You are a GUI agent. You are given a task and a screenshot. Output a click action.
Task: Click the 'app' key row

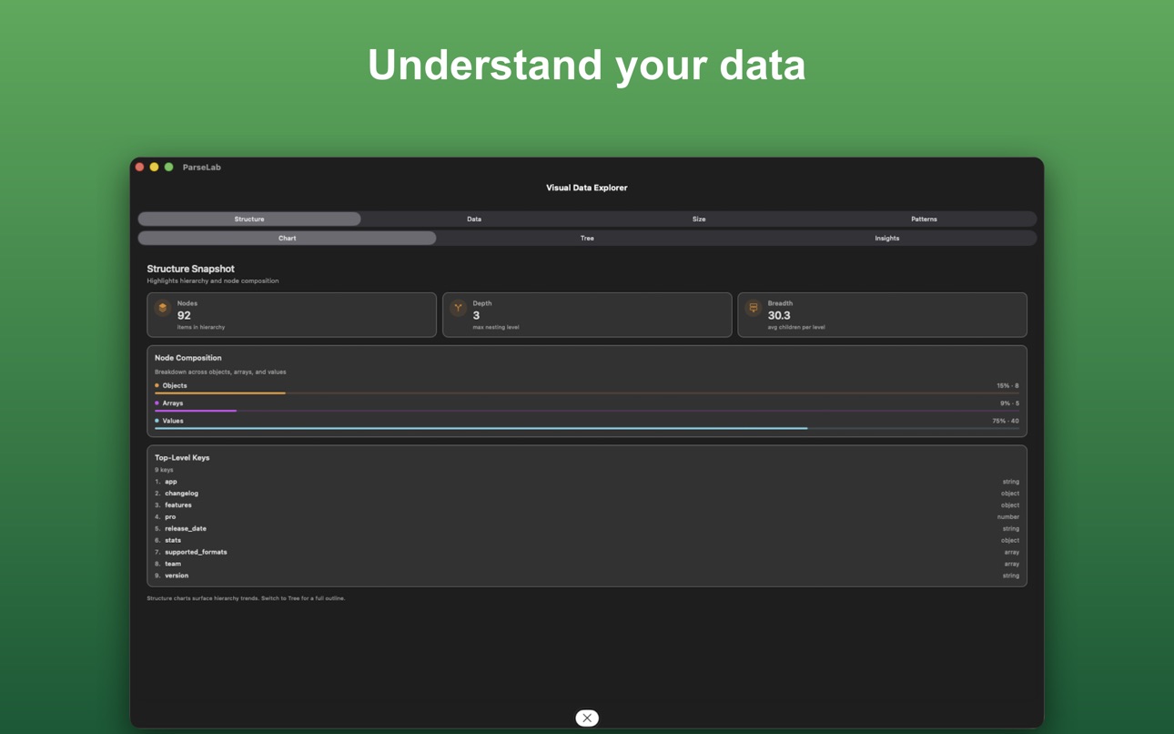[x=587, y=482]
